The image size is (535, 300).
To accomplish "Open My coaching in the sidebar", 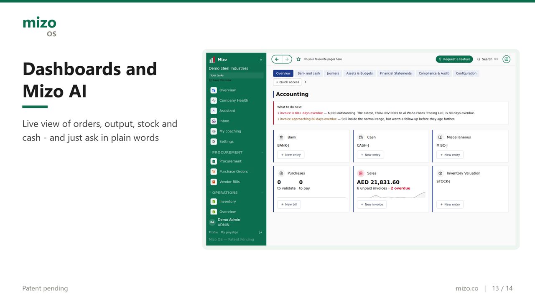I will pos(236,131).
